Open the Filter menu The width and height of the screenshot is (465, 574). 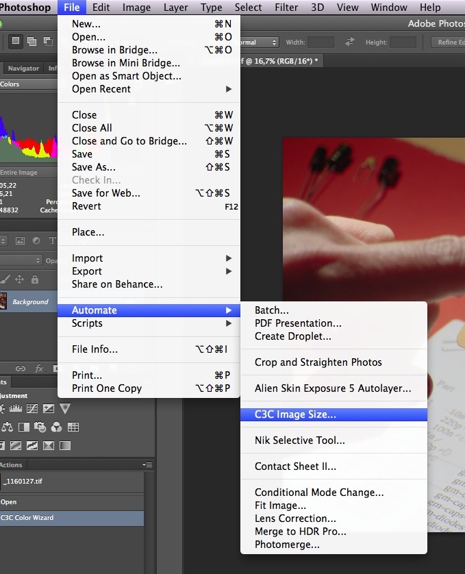point(286,8)
